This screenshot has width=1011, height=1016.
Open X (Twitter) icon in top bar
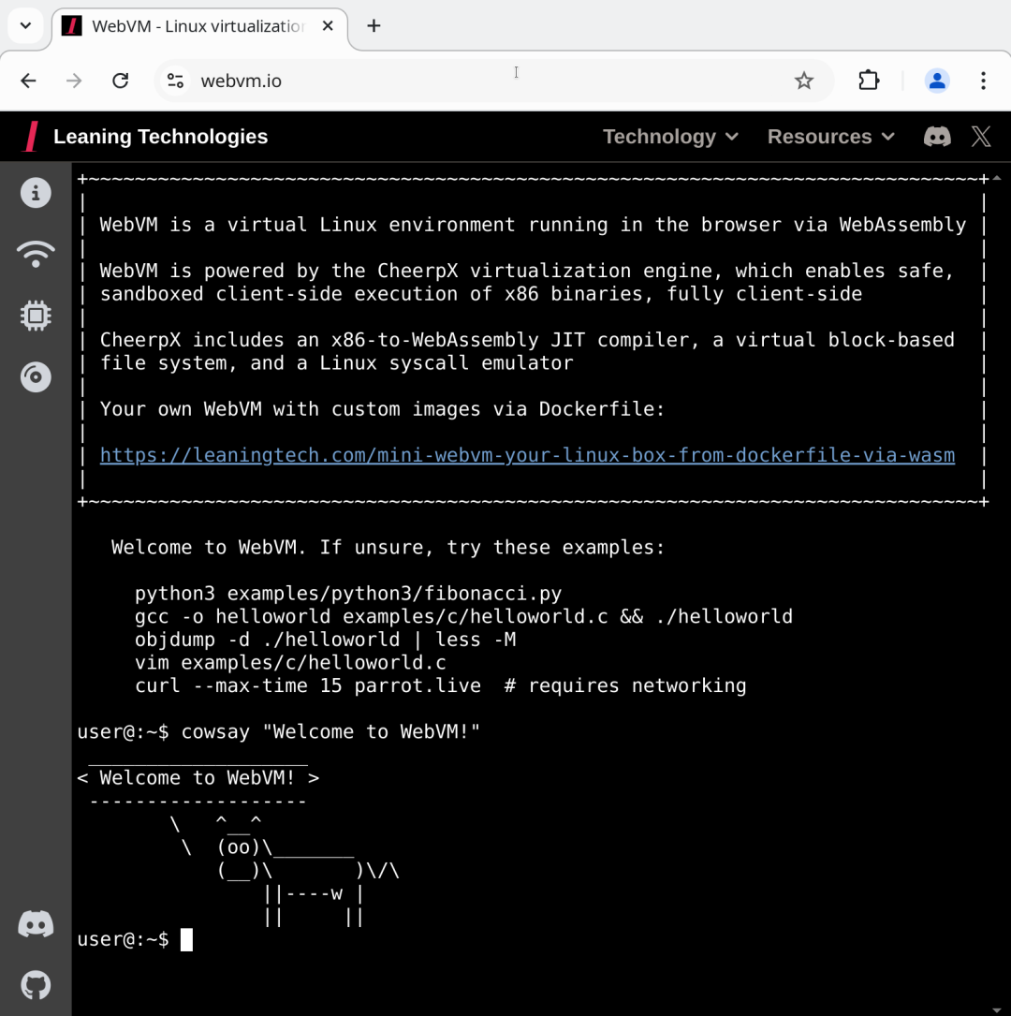981,137
